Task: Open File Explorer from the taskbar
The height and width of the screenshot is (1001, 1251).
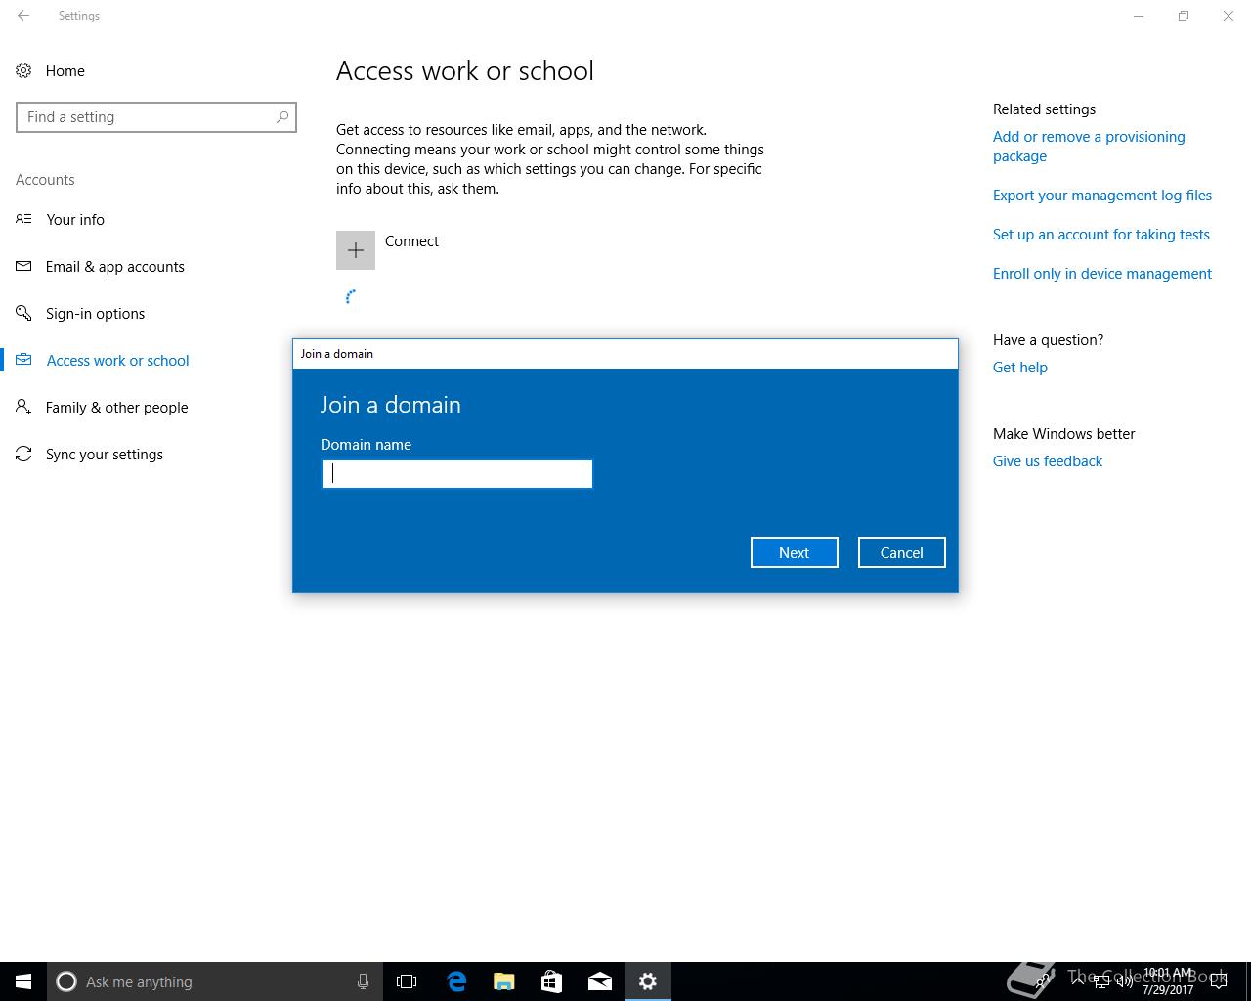Action: click(x=504, y=981)
